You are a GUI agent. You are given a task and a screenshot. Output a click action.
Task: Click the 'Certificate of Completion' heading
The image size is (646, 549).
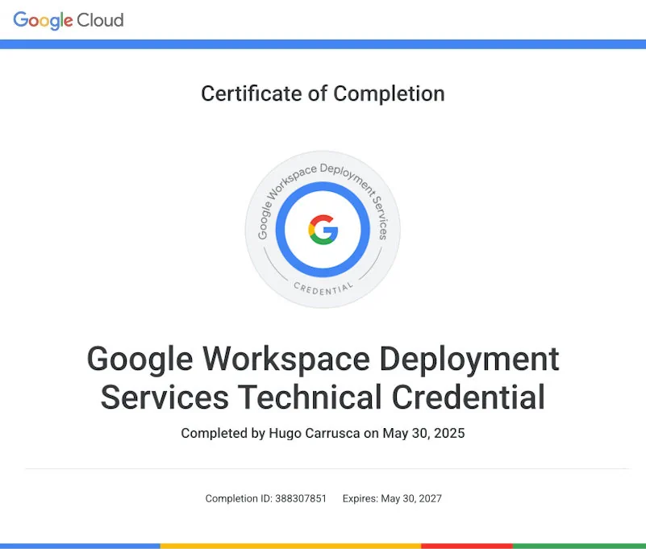click(323, 94)
